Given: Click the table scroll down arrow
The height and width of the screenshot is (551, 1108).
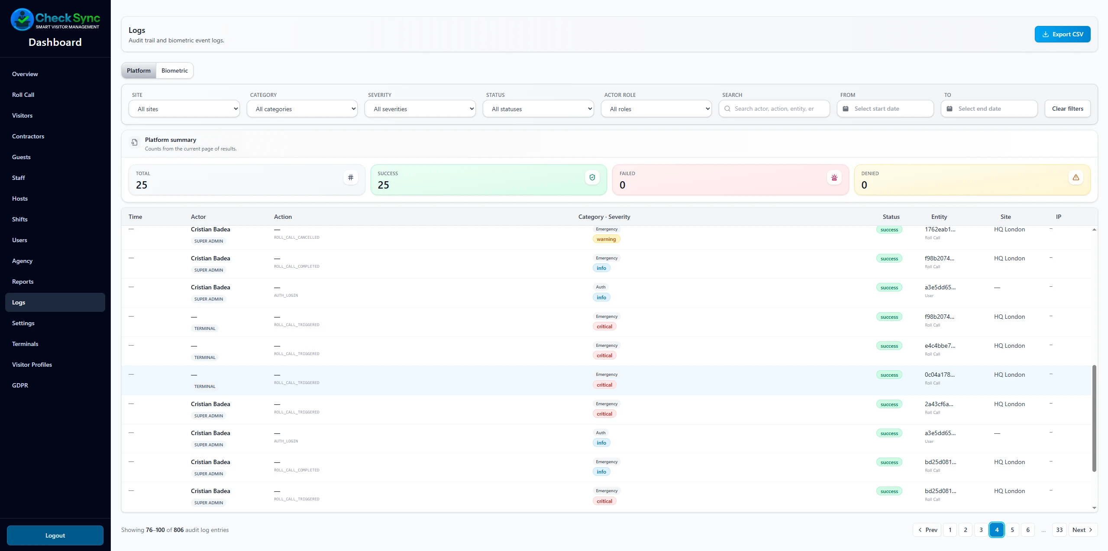Looking at the screenshot, I should pos(1094,508).
